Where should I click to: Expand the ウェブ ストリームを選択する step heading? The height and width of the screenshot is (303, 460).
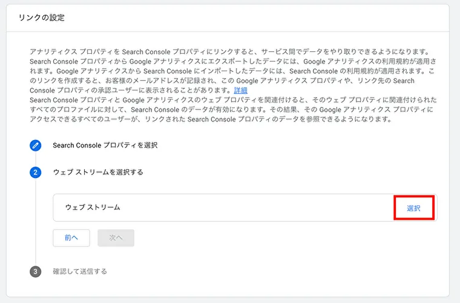point(98,172)
